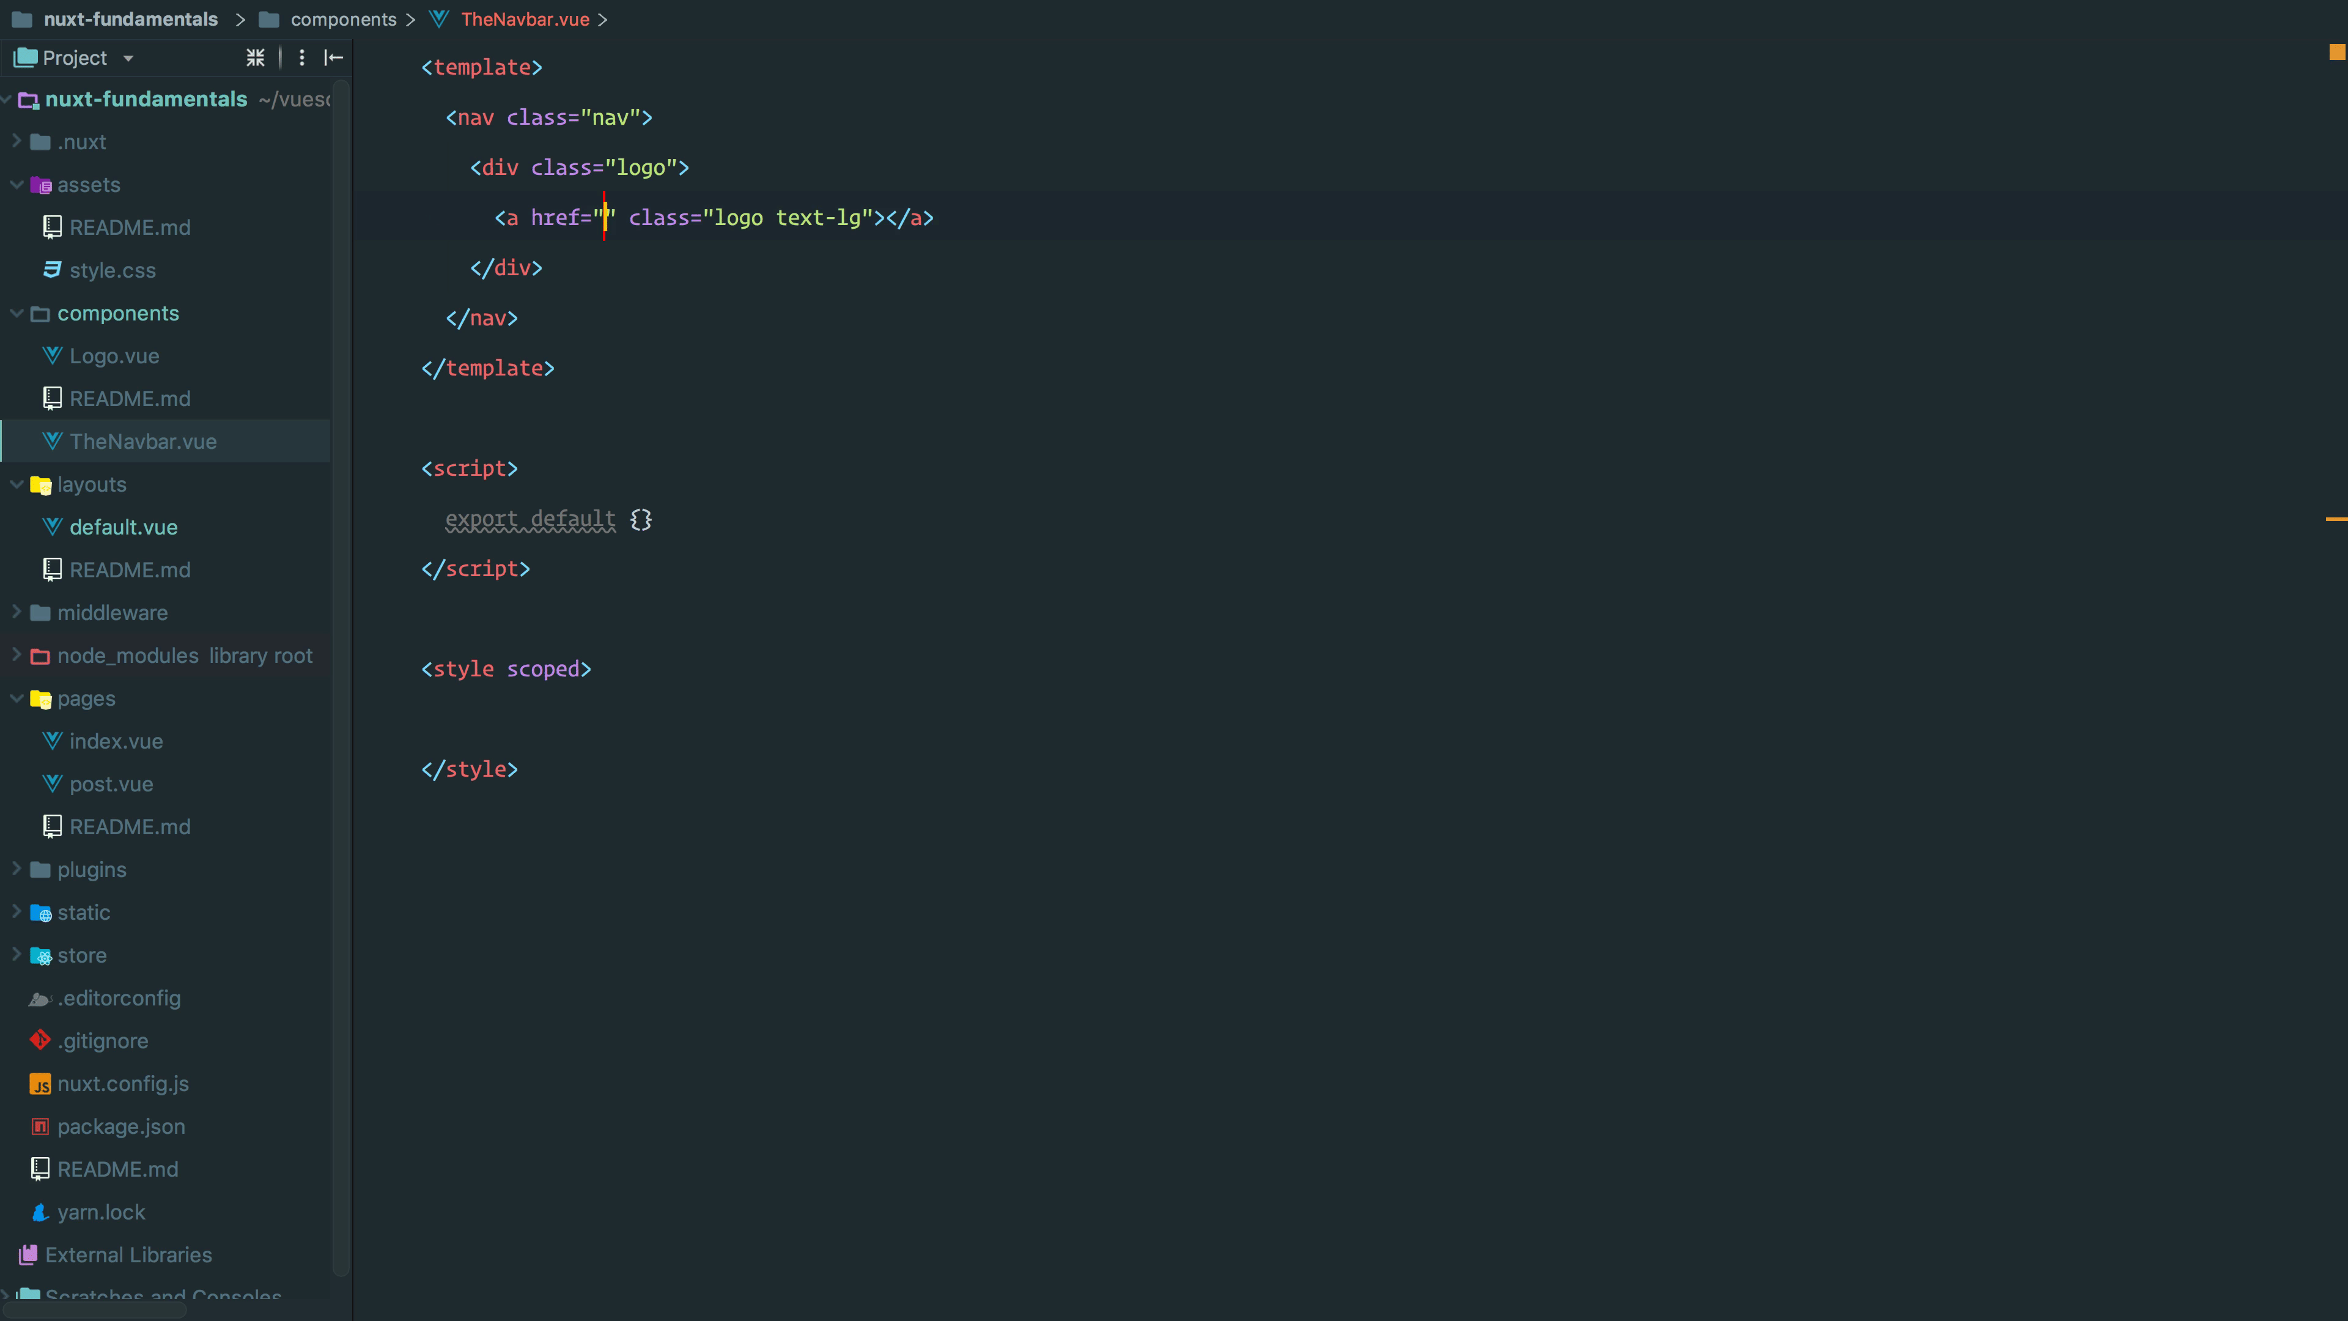This screenshot has width=2348, height=1321.
Task: Hide the Project tool window
Action: [x=334, y=57]
